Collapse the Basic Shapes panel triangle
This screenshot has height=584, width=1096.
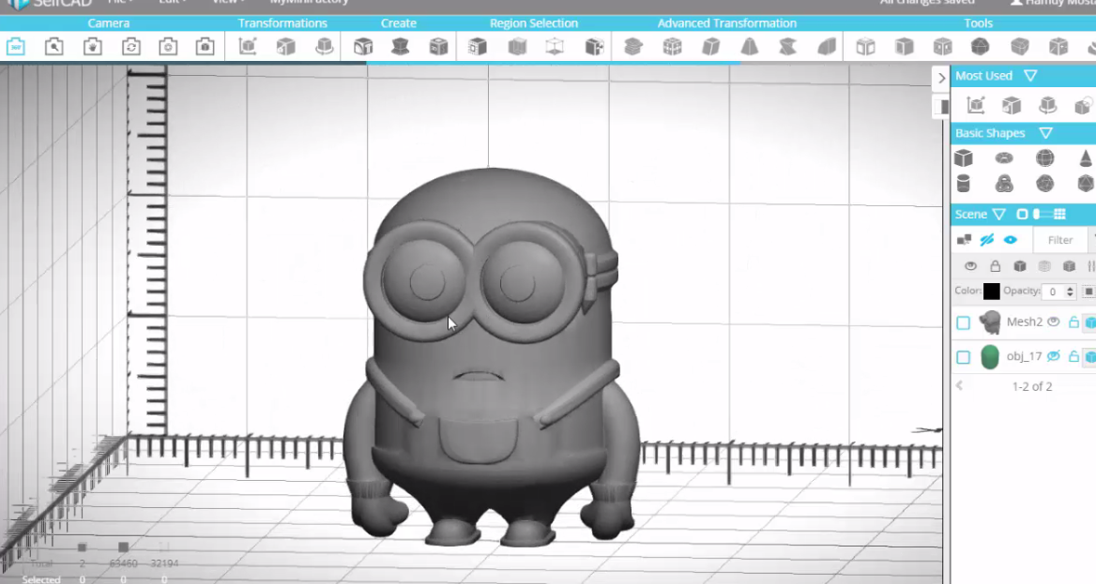pos(1045,133)
